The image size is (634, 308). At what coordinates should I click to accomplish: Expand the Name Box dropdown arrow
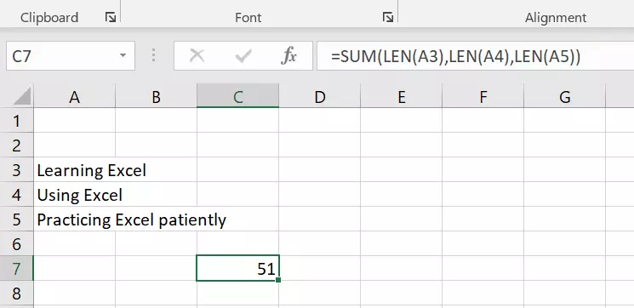tap(123, 55)
